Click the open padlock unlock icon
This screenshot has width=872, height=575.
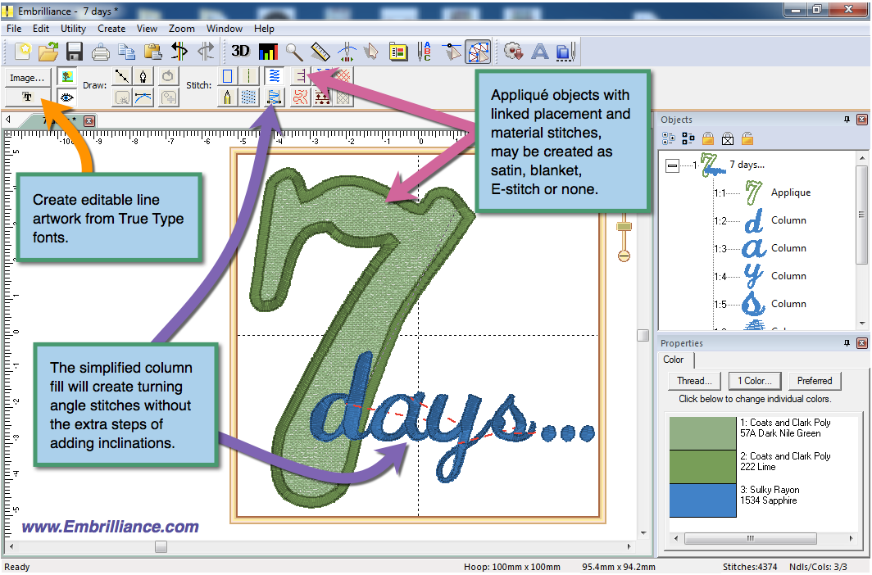click(747, 139)
